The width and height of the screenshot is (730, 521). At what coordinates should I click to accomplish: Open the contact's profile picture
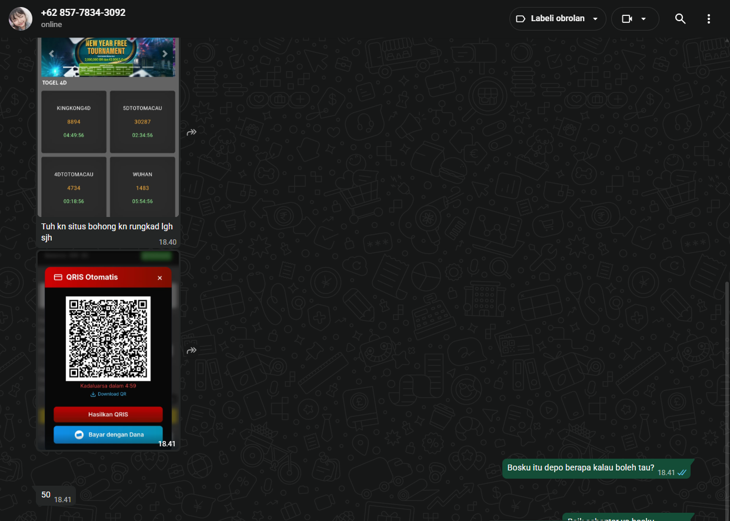21,19
